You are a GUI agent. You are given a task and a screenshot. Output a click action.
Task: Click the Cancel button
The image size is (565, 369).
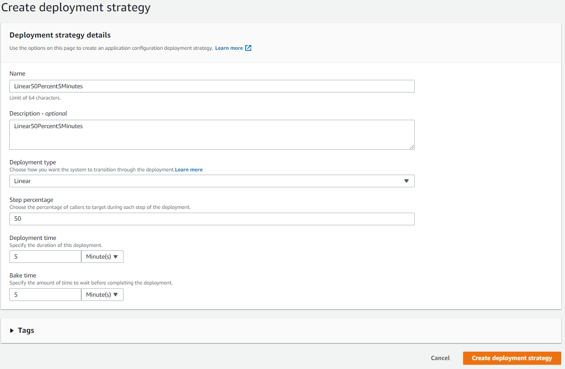coord(440,358)
